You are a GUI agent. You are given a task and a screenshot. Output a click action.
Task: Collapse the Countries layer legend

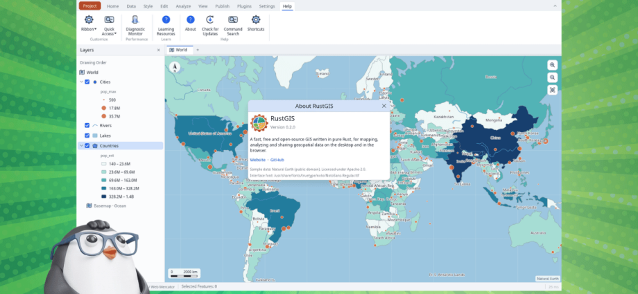click(81, 146)
